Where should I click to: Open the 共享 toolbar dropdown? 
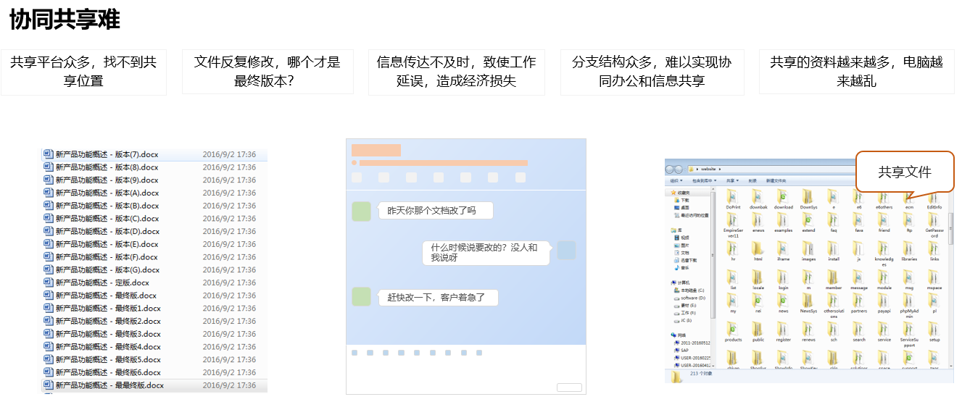click(x=731, y=180)
